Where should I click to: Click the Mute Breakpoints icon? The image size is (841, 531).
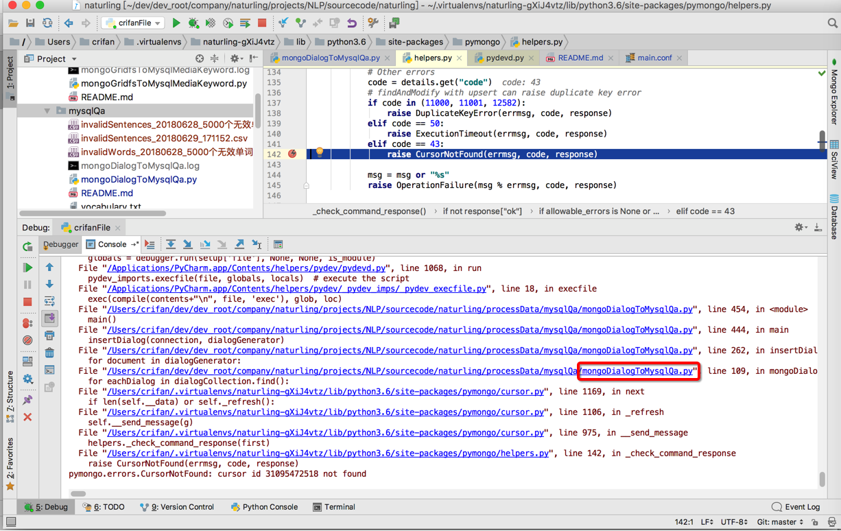pyautogui.click(x=27, y=340)
